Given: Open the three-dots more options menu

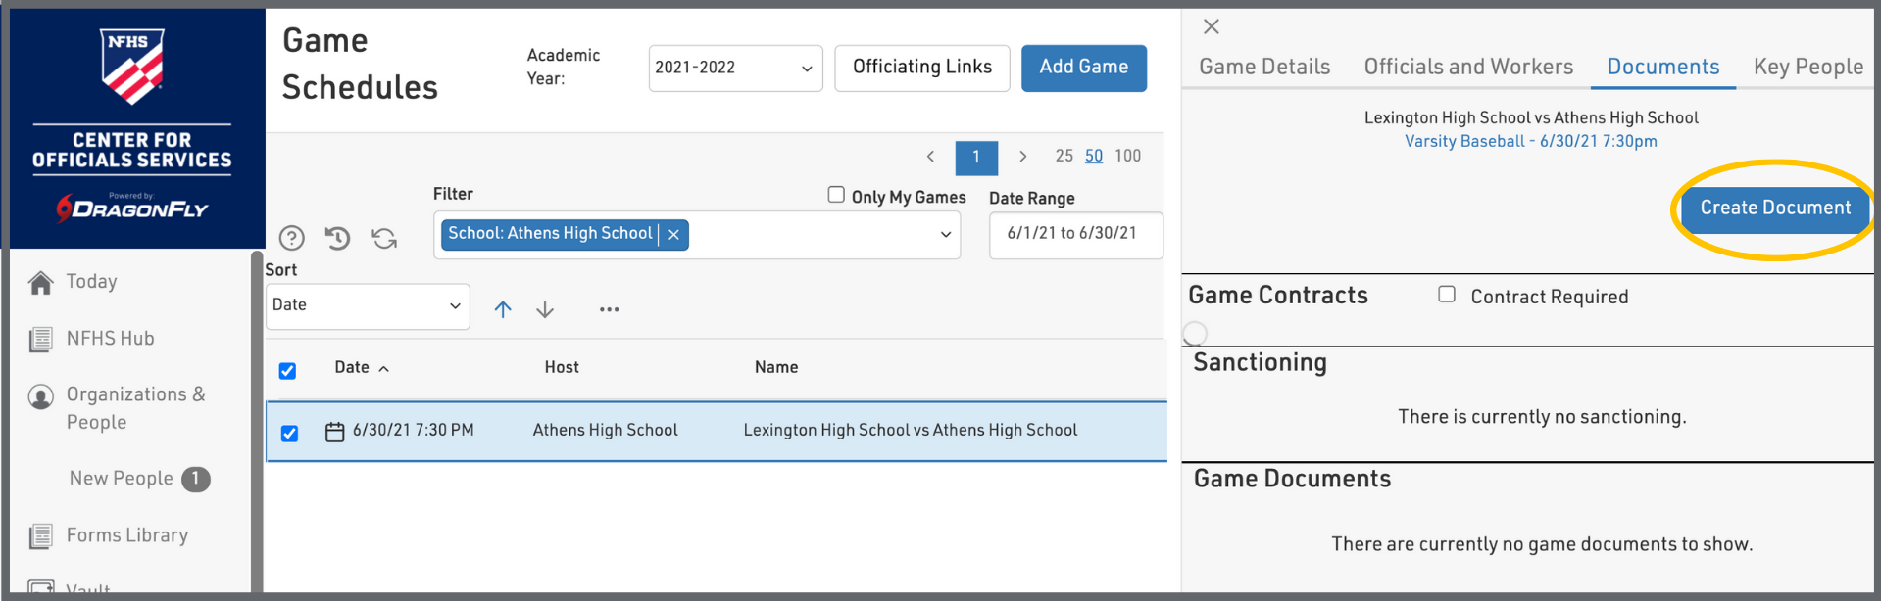Looking at the screenshot, I should pos(609,309).
